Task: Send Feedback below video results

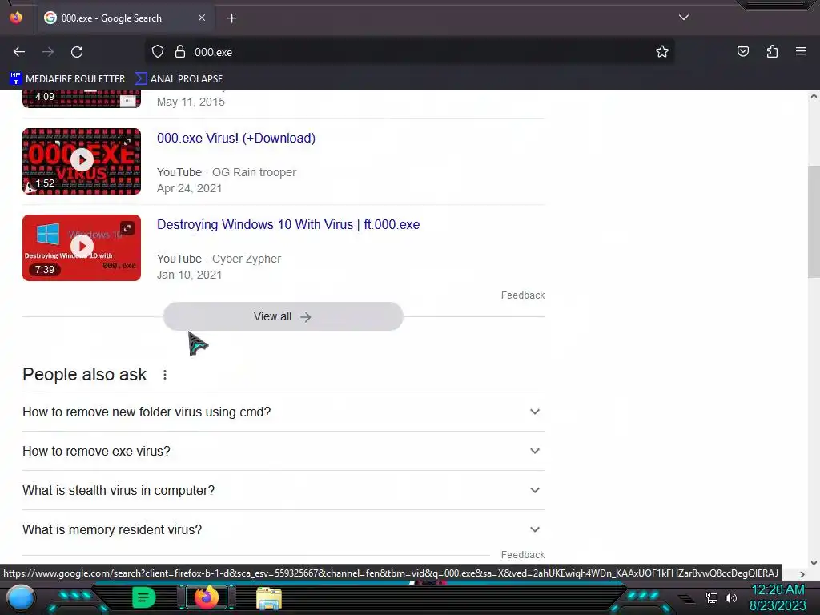Action: [x=522, y=295]
